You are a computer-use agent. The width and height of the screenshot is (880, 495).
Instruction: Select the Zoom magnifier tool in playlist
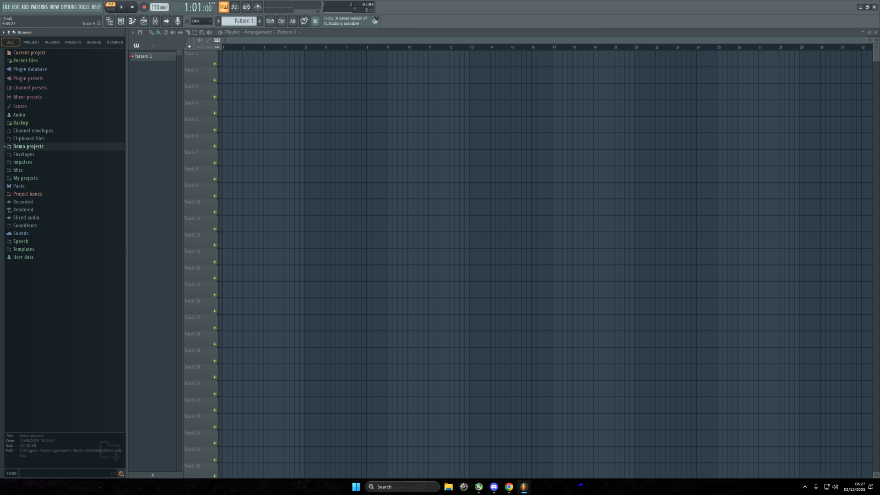(202, 33)
